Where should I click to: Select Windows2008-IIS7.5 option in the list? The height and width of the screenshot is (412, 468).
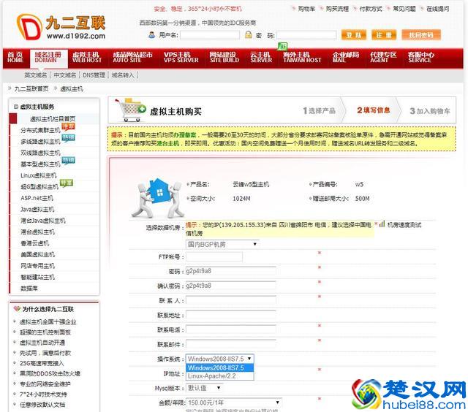[x=219, y=367]
